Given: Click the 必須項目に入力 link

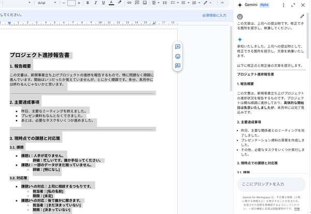Looking at the screenshot, I should click(x=214, y=15).
